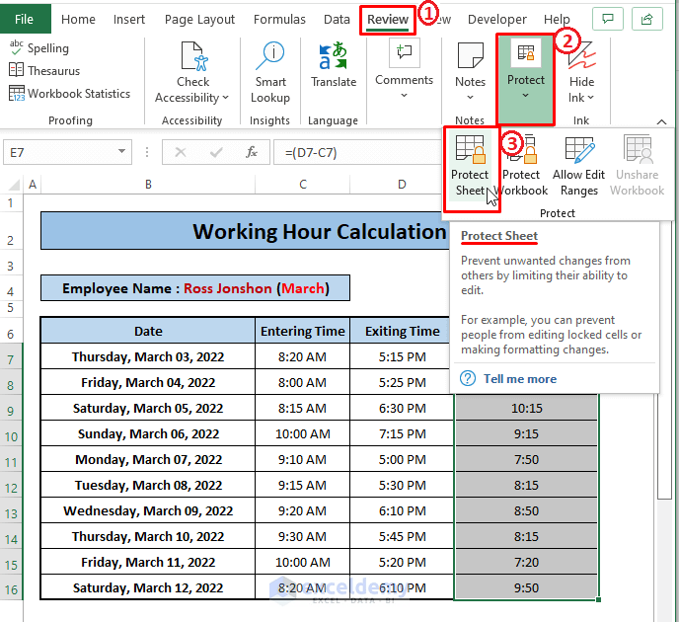Viewport: 679px width, 622px height.
Task: Select the 5:45 PM exiting time cell
Action: 403,536
